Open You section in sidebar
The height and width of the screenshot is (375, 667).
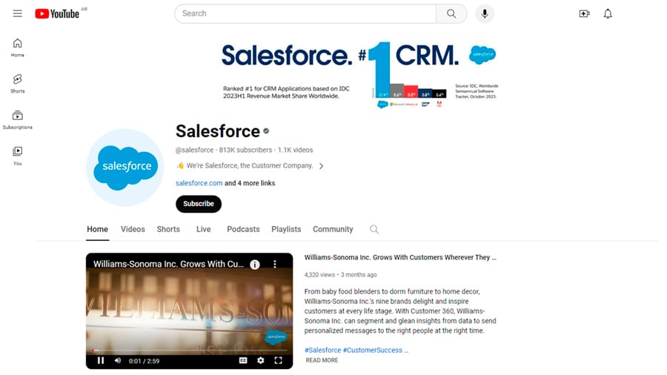(18, 156)
